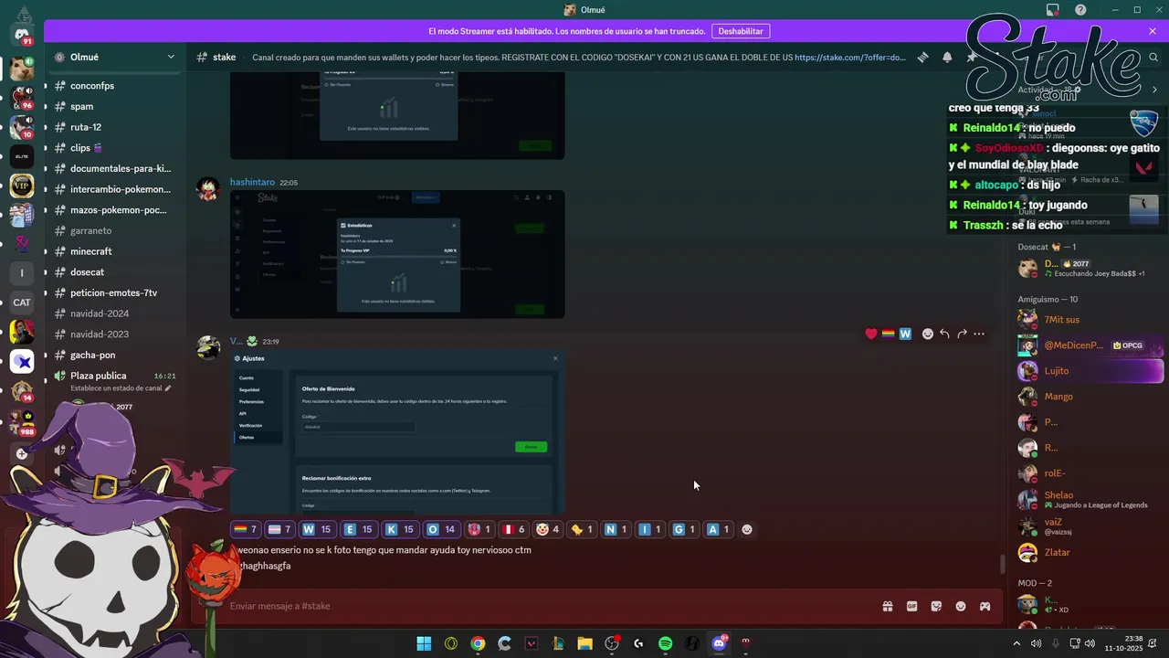This screenshot has width=1169, height=658.
Task: Reply to message using hover toolbar arrow
Action: click(945, 334)
